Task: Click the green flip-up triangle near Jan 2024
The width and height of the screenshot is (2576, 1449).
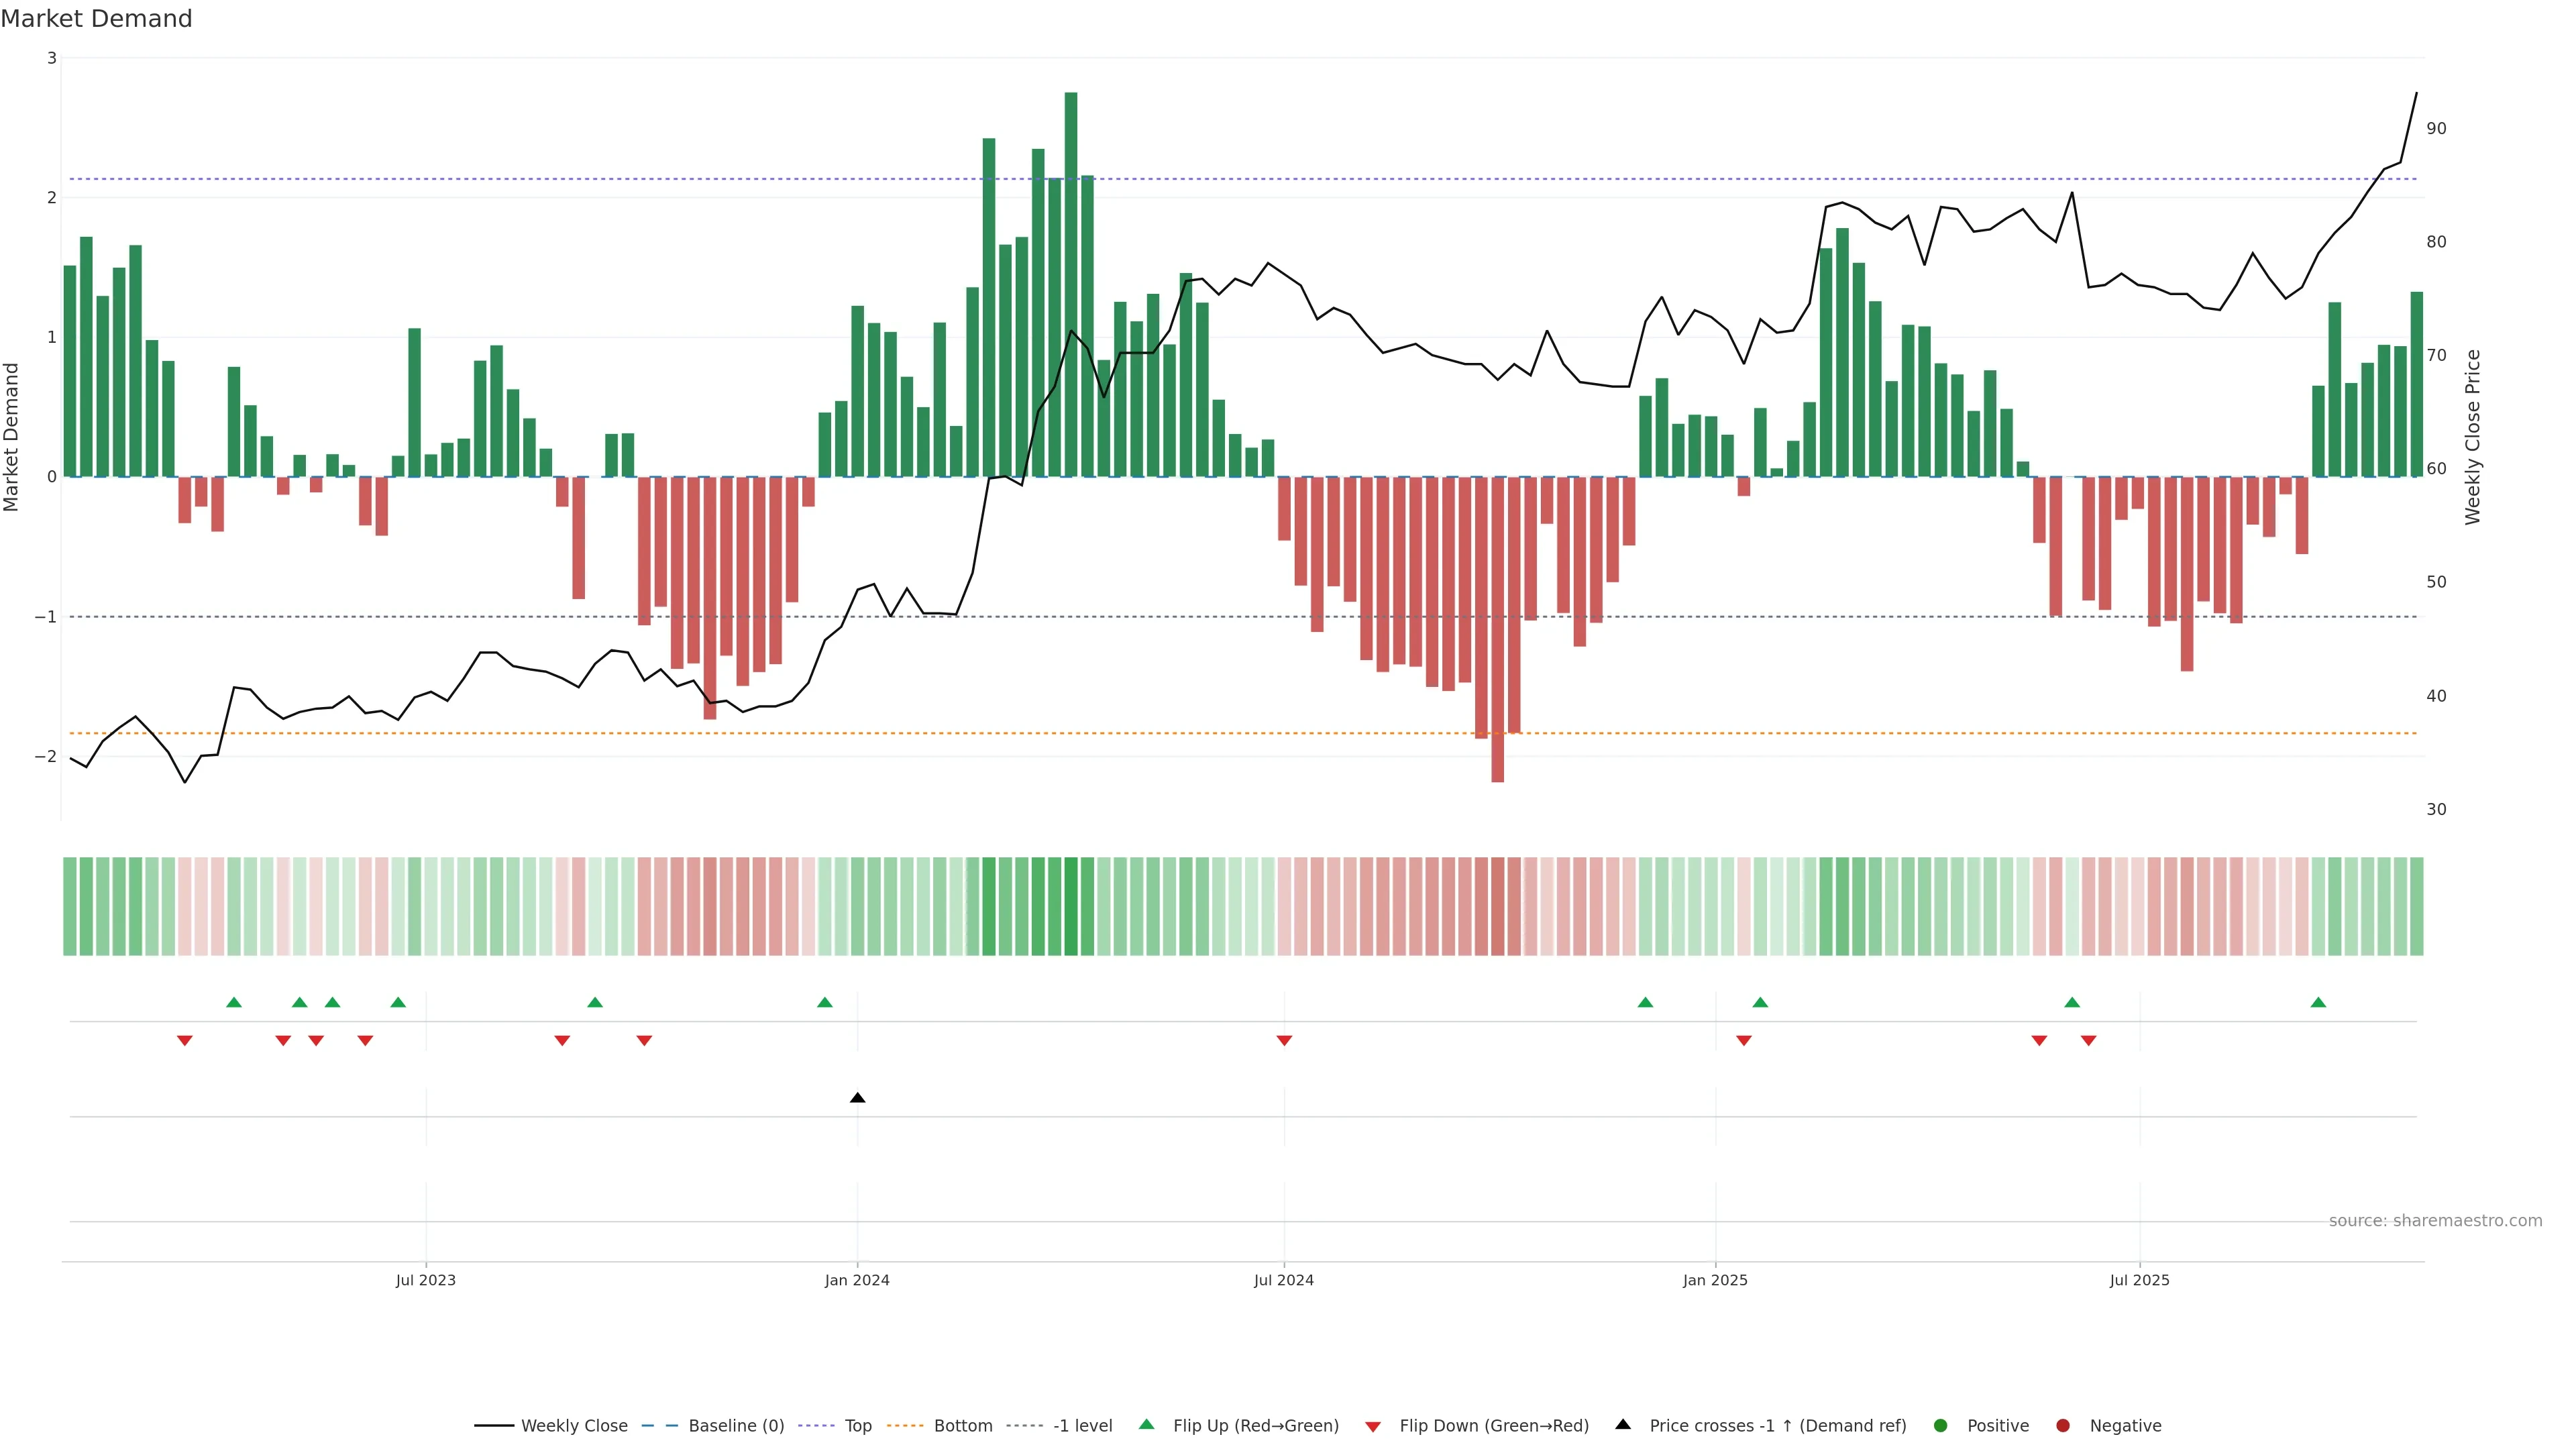Action: tap(824, 1002)
